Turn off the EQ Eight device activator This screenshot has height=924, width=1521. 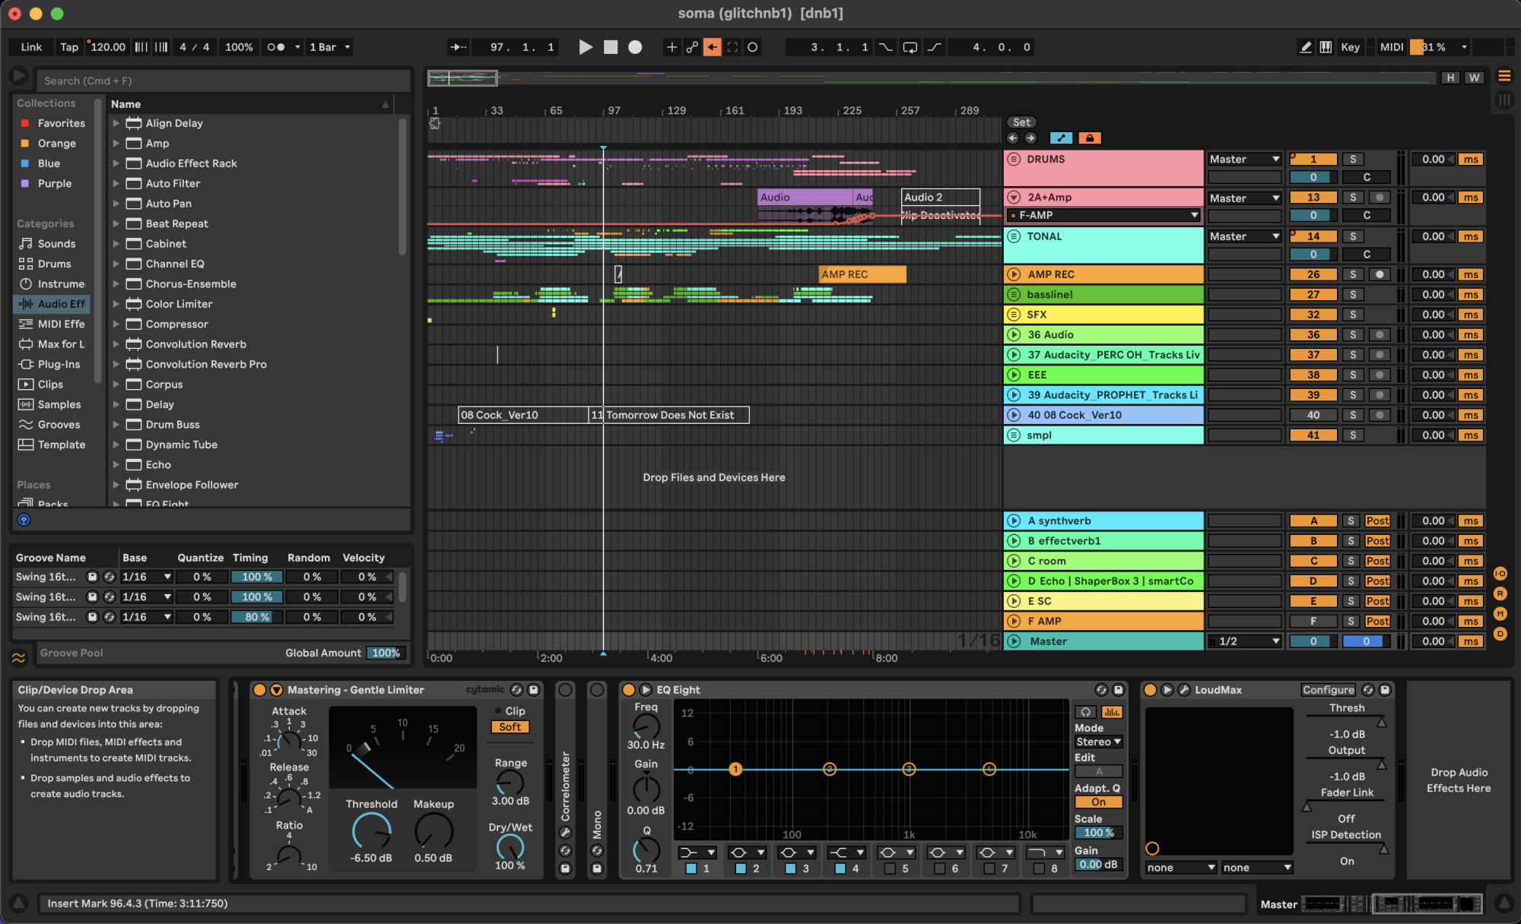(628, 690)
